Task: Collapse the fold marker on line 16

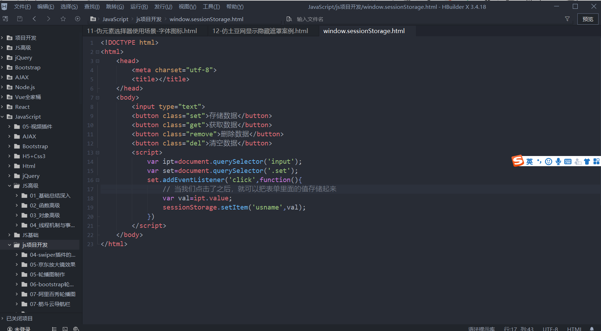Action: tap(97, 180)
